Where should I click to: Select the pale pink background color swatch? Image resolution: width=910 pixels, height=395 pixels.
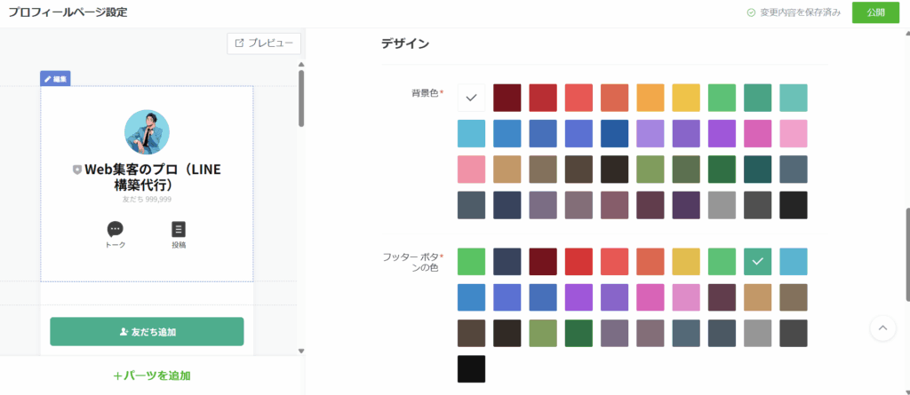[x=793, y=133]
